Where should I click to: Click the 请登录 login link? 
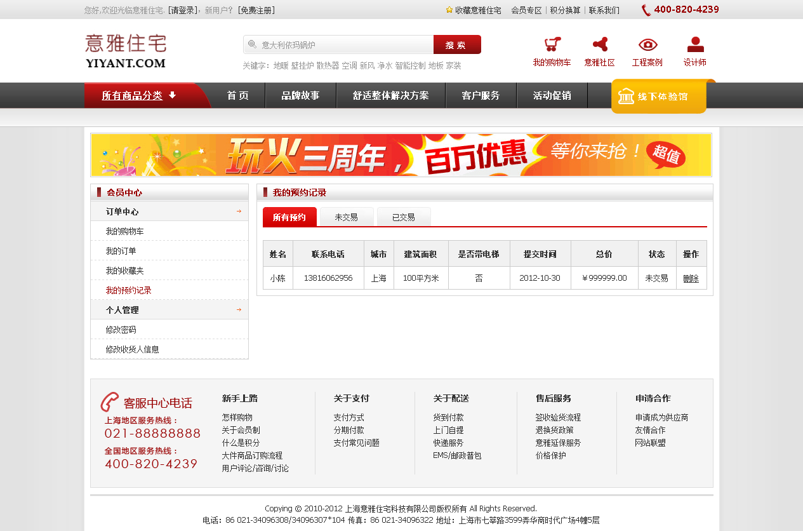(x=182, y=10)
